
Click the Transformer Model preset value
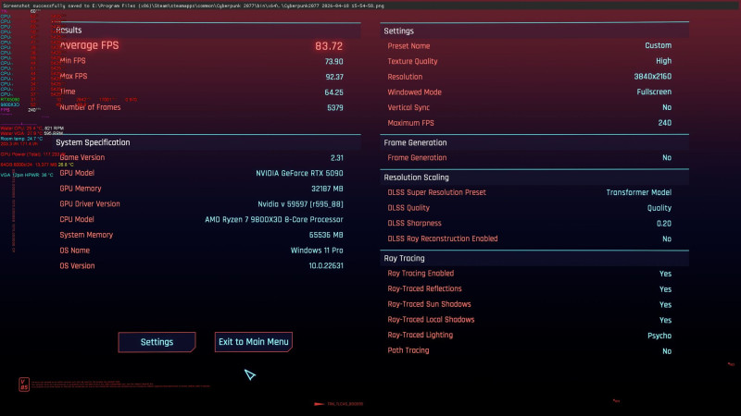click(639, 192)
